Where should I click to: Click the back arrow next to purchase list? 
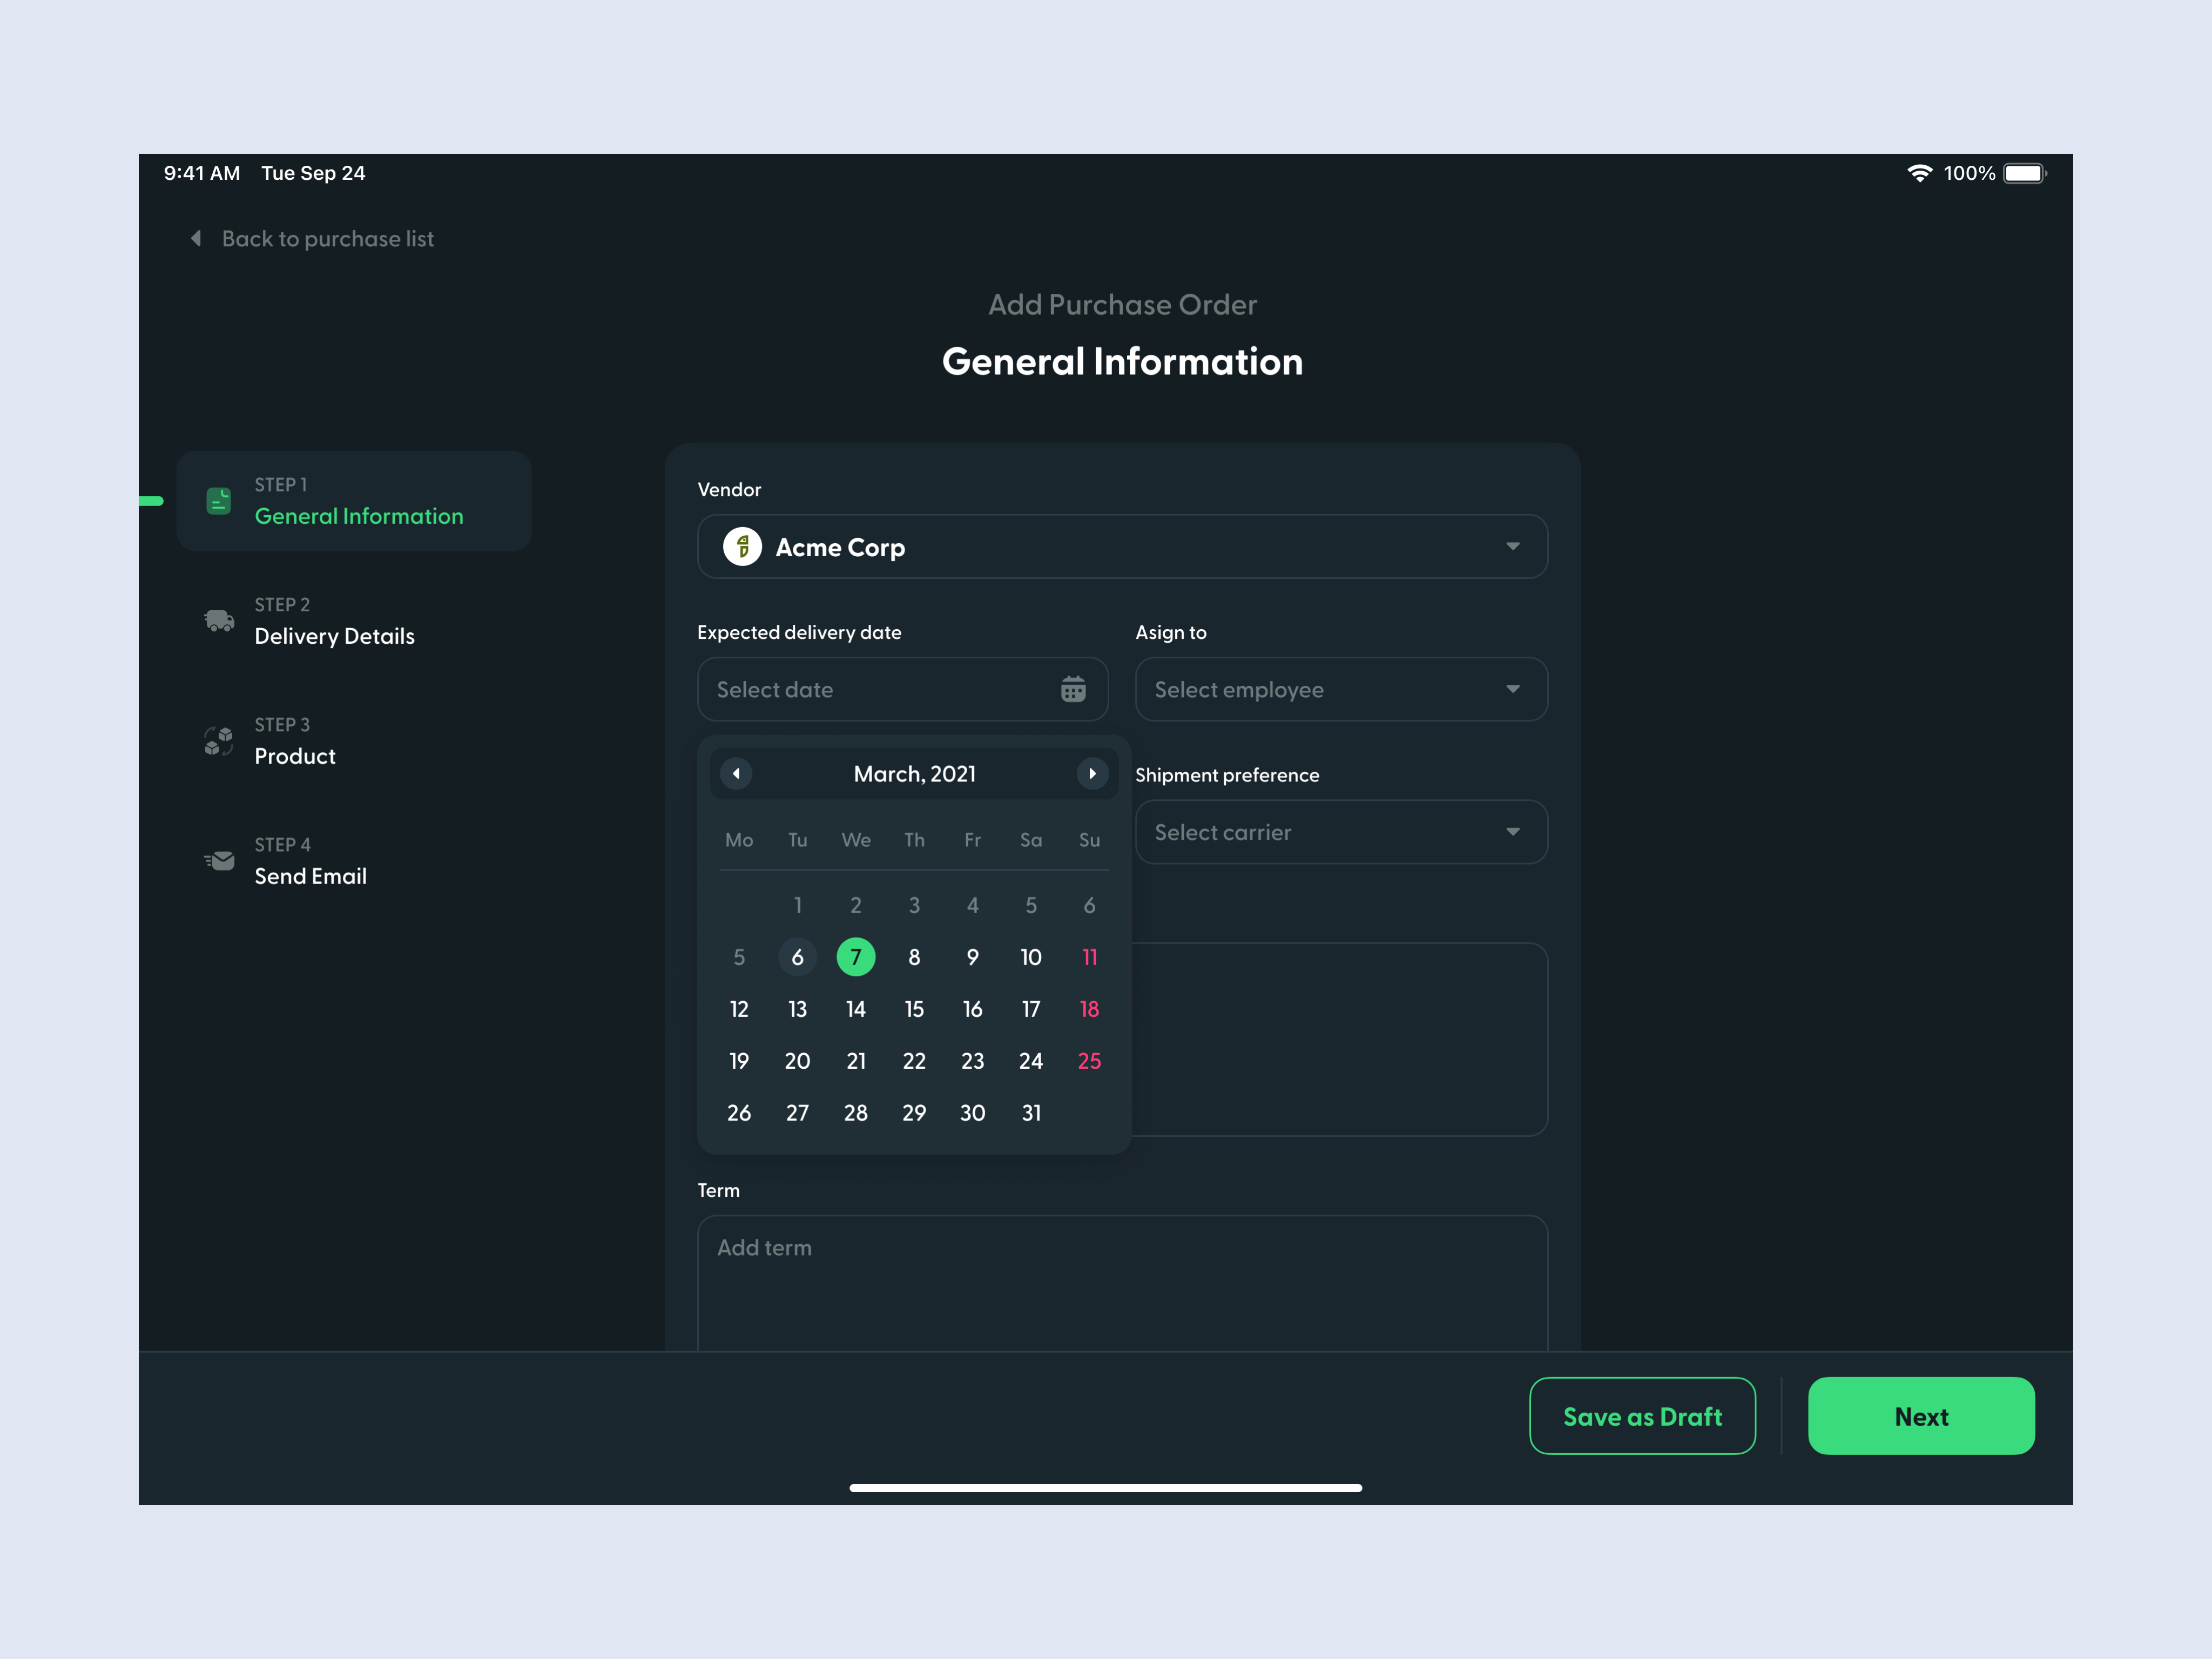point(196,238)
